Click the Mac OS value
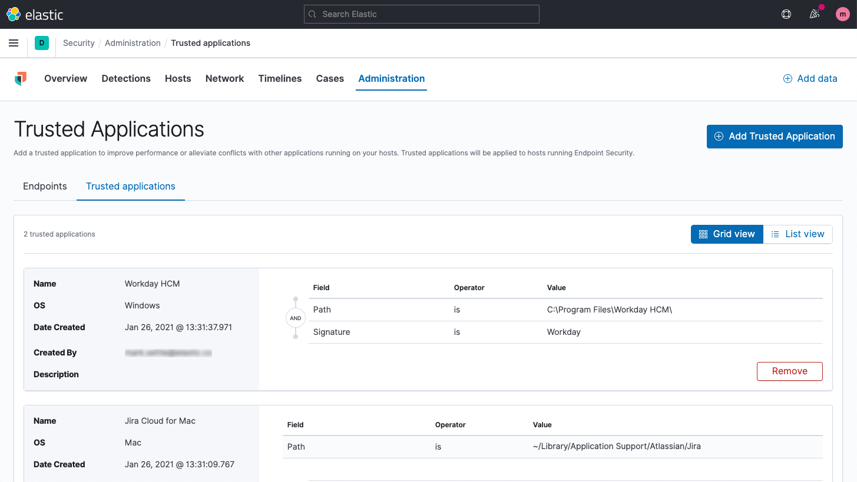The height and width of the screenshot is (482, 857). 133,443
